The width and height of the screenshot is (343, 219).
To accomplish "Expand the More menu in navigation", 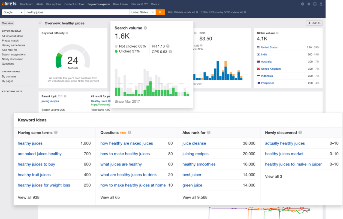I will click(155, 4).
